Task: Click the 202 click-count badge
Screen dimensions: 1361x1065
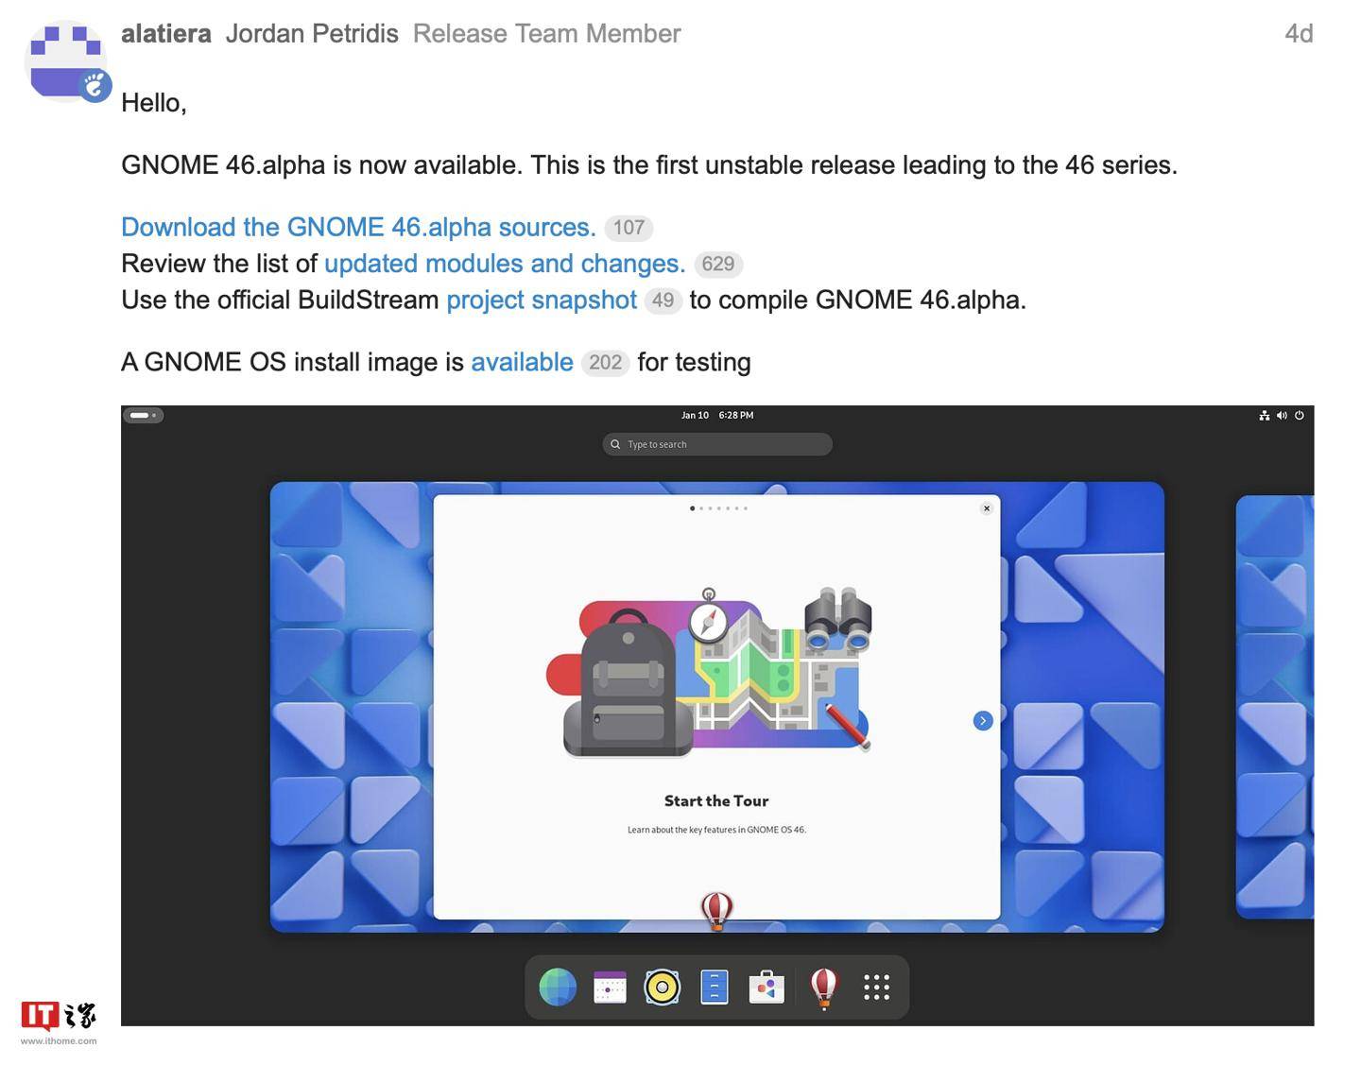Action: coord(605,363)
